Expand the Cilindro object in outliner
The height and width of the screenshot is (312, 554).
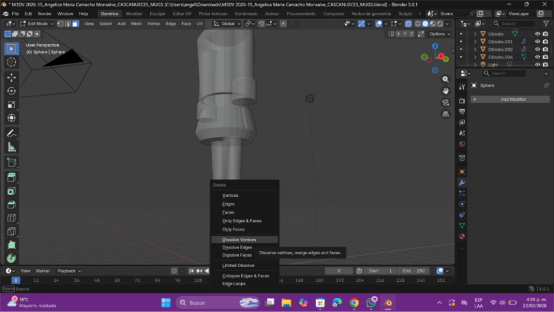(x=475, y=34)
